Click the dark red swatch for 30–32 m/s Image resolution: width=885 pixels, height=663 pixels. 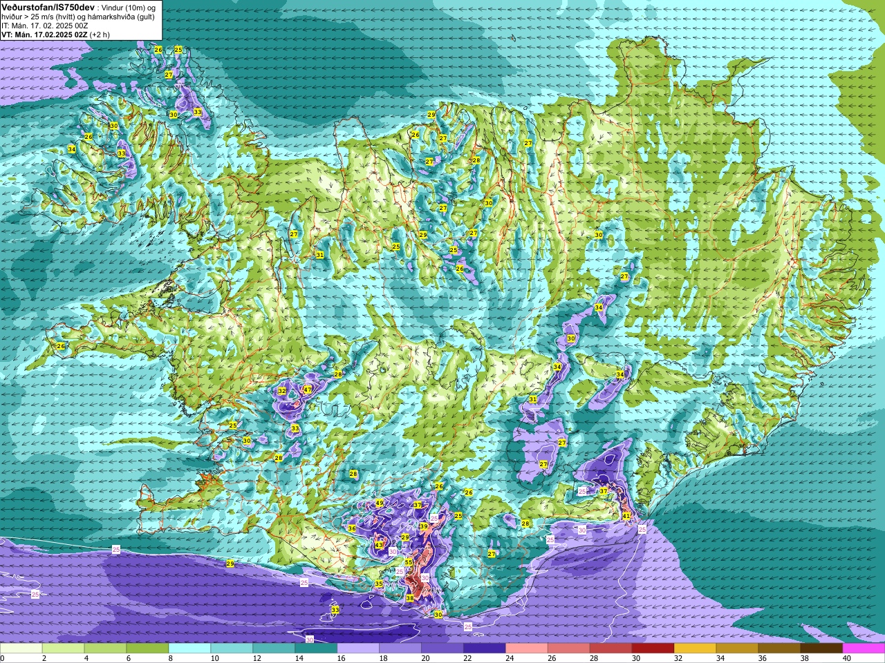click(x=654, y=648)
